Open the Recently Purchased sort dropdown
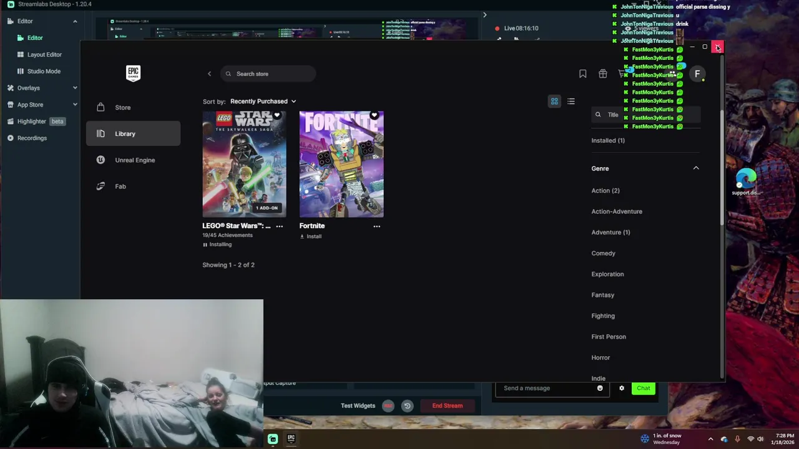This screenshot has height=449, width=799. coord(263,101)
